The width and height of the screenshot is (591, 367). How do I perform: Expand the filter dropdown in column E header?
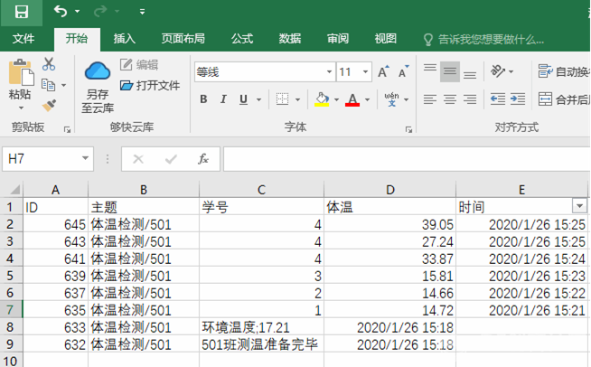pos(579,207)
